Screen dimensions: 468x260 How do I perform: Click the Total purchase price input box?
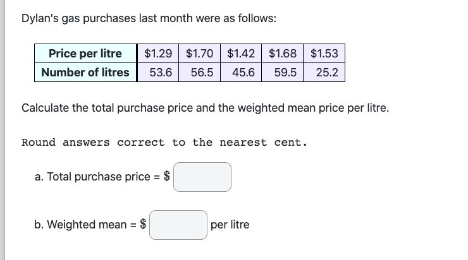[202, 177]
